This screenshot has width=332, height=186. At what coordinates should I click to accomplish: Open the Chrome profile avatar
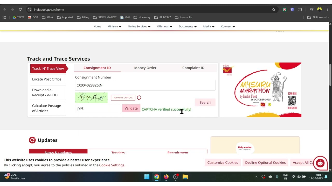[x=320, y=10]
